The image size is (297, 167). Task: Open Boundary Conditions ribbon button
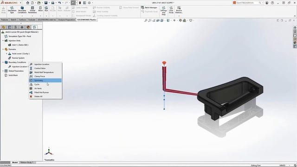(x=22, y=10)
